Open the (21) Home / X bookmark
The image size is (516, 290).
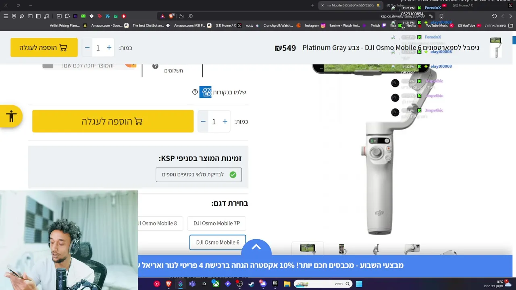(229, 25)
